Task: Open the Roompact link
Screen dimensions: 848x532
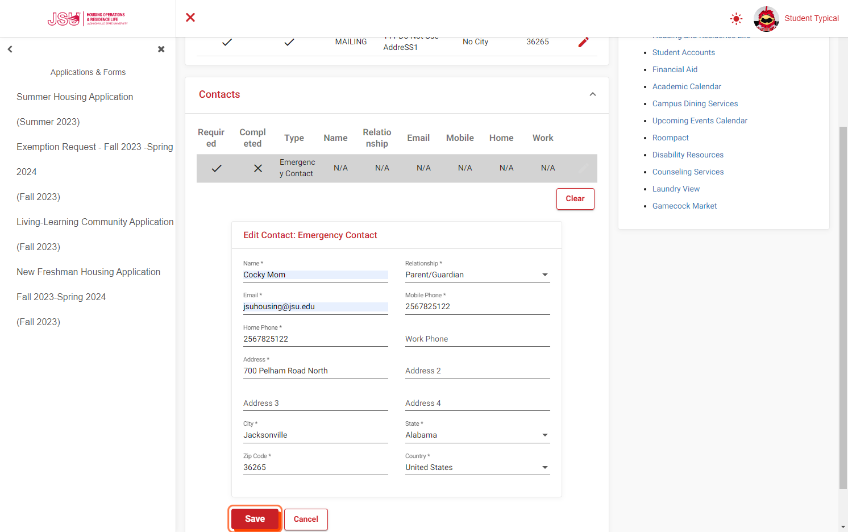Action: 671,138
